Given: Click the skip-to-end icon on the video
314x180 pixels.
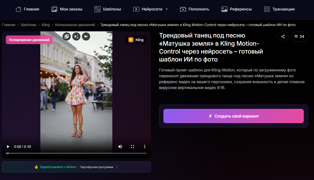Looking at the screenshot, I should [86, 36].
